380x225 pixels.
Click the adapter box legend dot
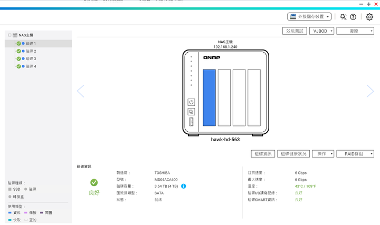click(x=9, y=197)
